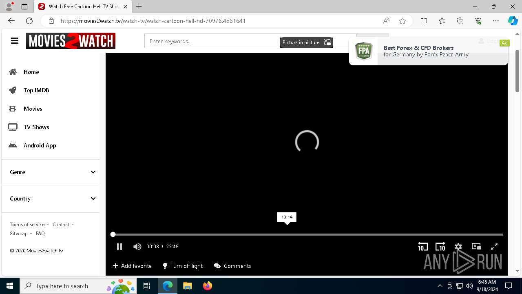View site information lock icon
Image resolution: width=522 pixels, height=294 pixels.
pyautogui.click(x=51, y=21)
